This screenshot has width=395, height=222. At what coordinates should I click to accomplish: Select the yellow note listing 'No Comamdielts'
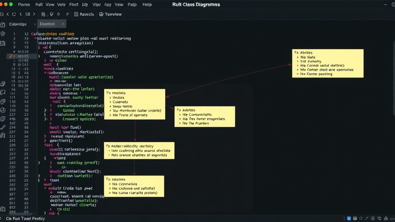coord(205,116)
